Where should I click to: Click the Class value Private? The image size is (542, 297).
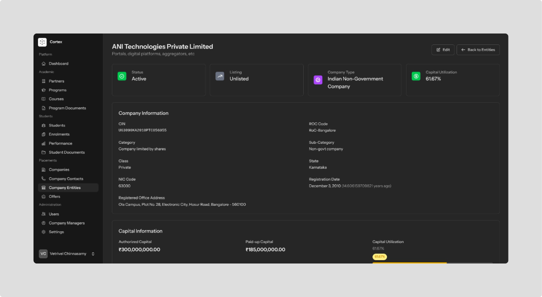pos(125,168)
